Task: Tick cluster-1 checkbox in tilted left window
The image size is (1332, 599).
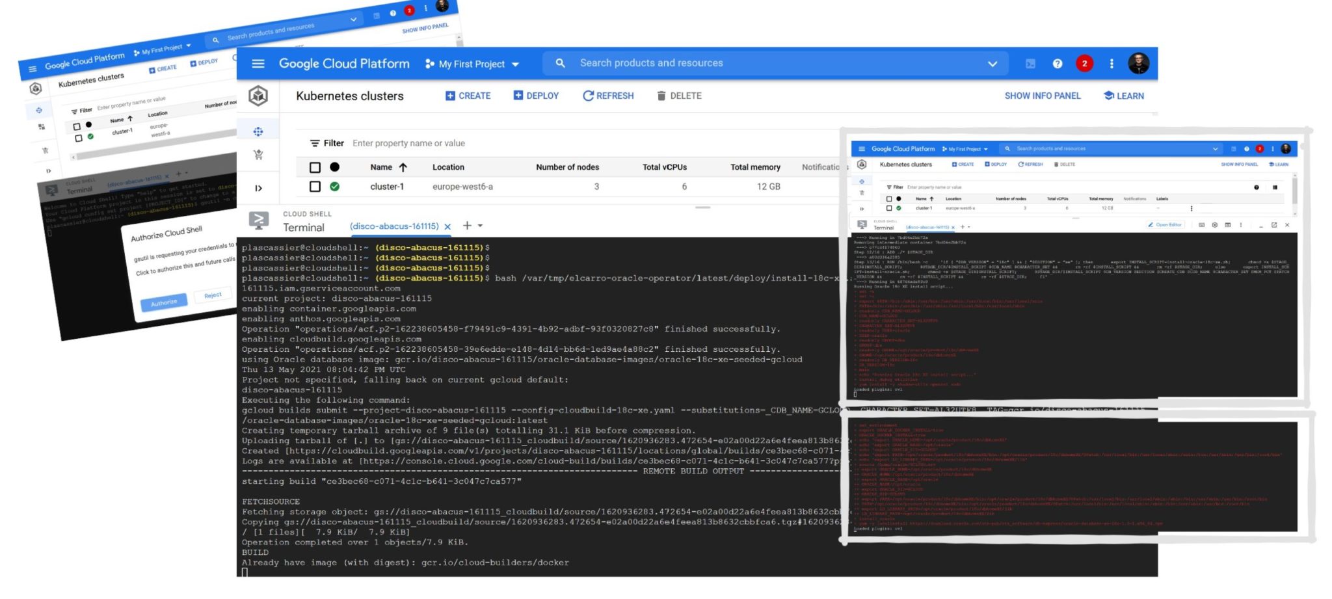Action: coord(79,138)
